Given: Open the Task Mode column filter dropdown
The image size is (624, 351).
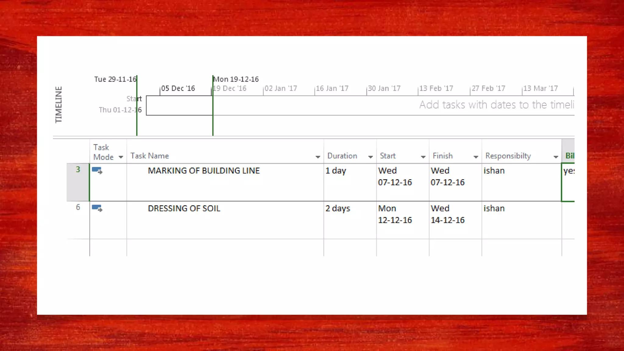Looking at the screenshot, I should pyautogui.click(x=121, y=157).
